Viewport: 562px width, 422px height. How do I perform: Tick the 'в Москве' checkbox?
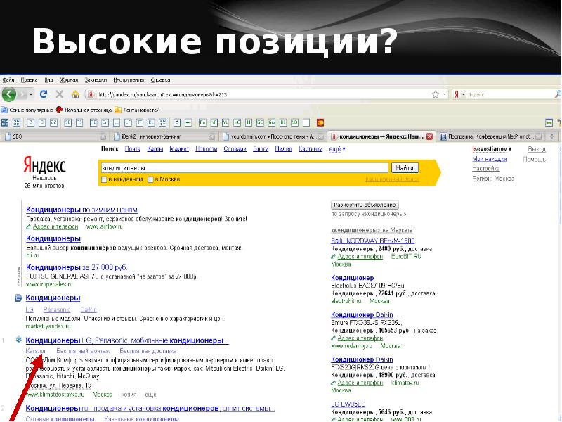click(150, 179)
